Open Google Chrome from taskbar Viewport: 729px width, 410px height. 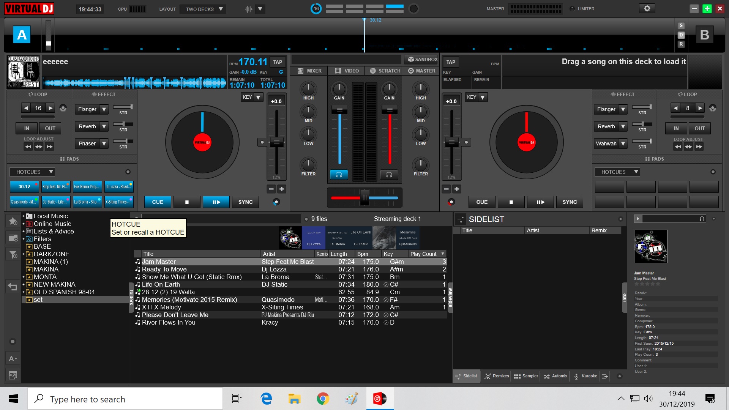323,399
